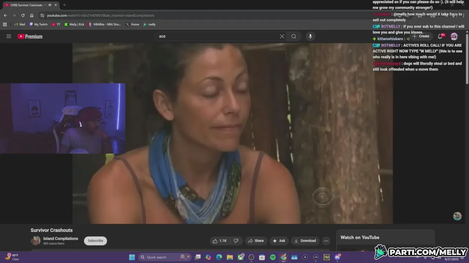The image size is (469, 263).
Task: Click the webcam overlay picture-in-picture
Action: point(63,118)
